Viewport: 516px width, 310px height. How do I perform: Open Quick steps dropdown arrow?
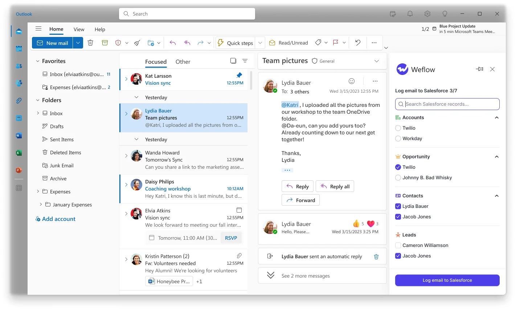point(260,43)
